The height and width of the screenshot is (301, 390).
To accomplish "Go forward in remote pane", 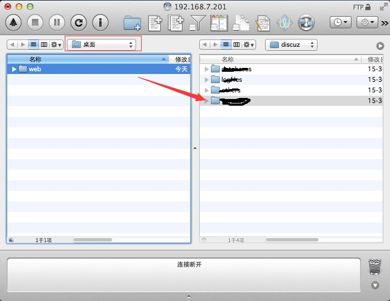I will 215,45.
